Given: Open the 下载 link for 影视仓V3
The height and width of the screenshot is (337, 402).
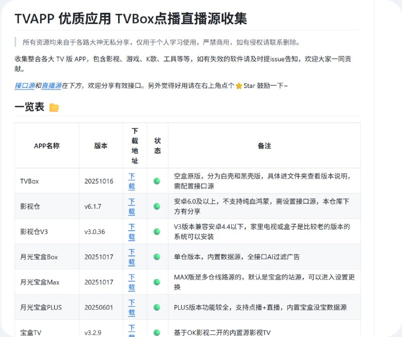Looking at the screenshot, I should click(132, 232).
